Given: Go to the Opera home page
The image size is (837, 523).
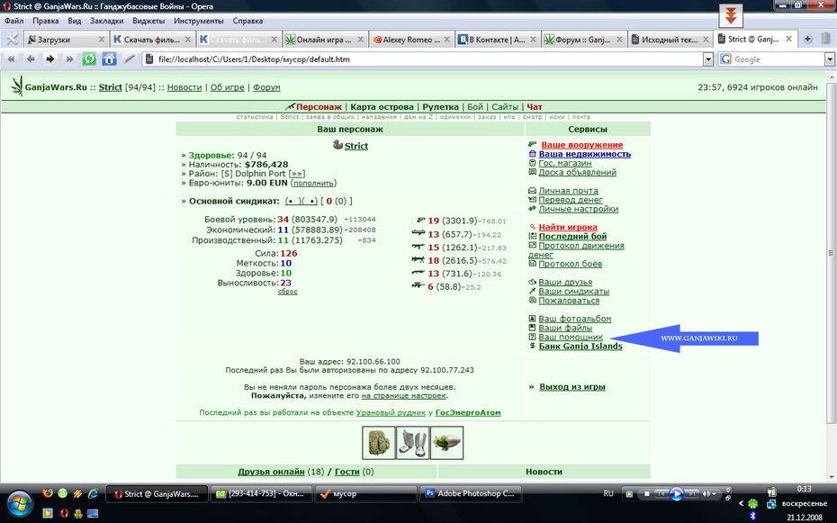Looking at the screenshot, I should point(109,59).
